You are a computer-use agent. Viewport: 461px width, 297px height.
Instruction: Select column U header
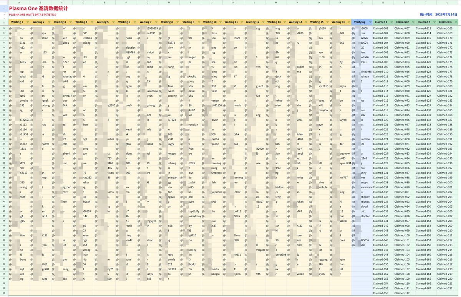(x=448, y=2)
